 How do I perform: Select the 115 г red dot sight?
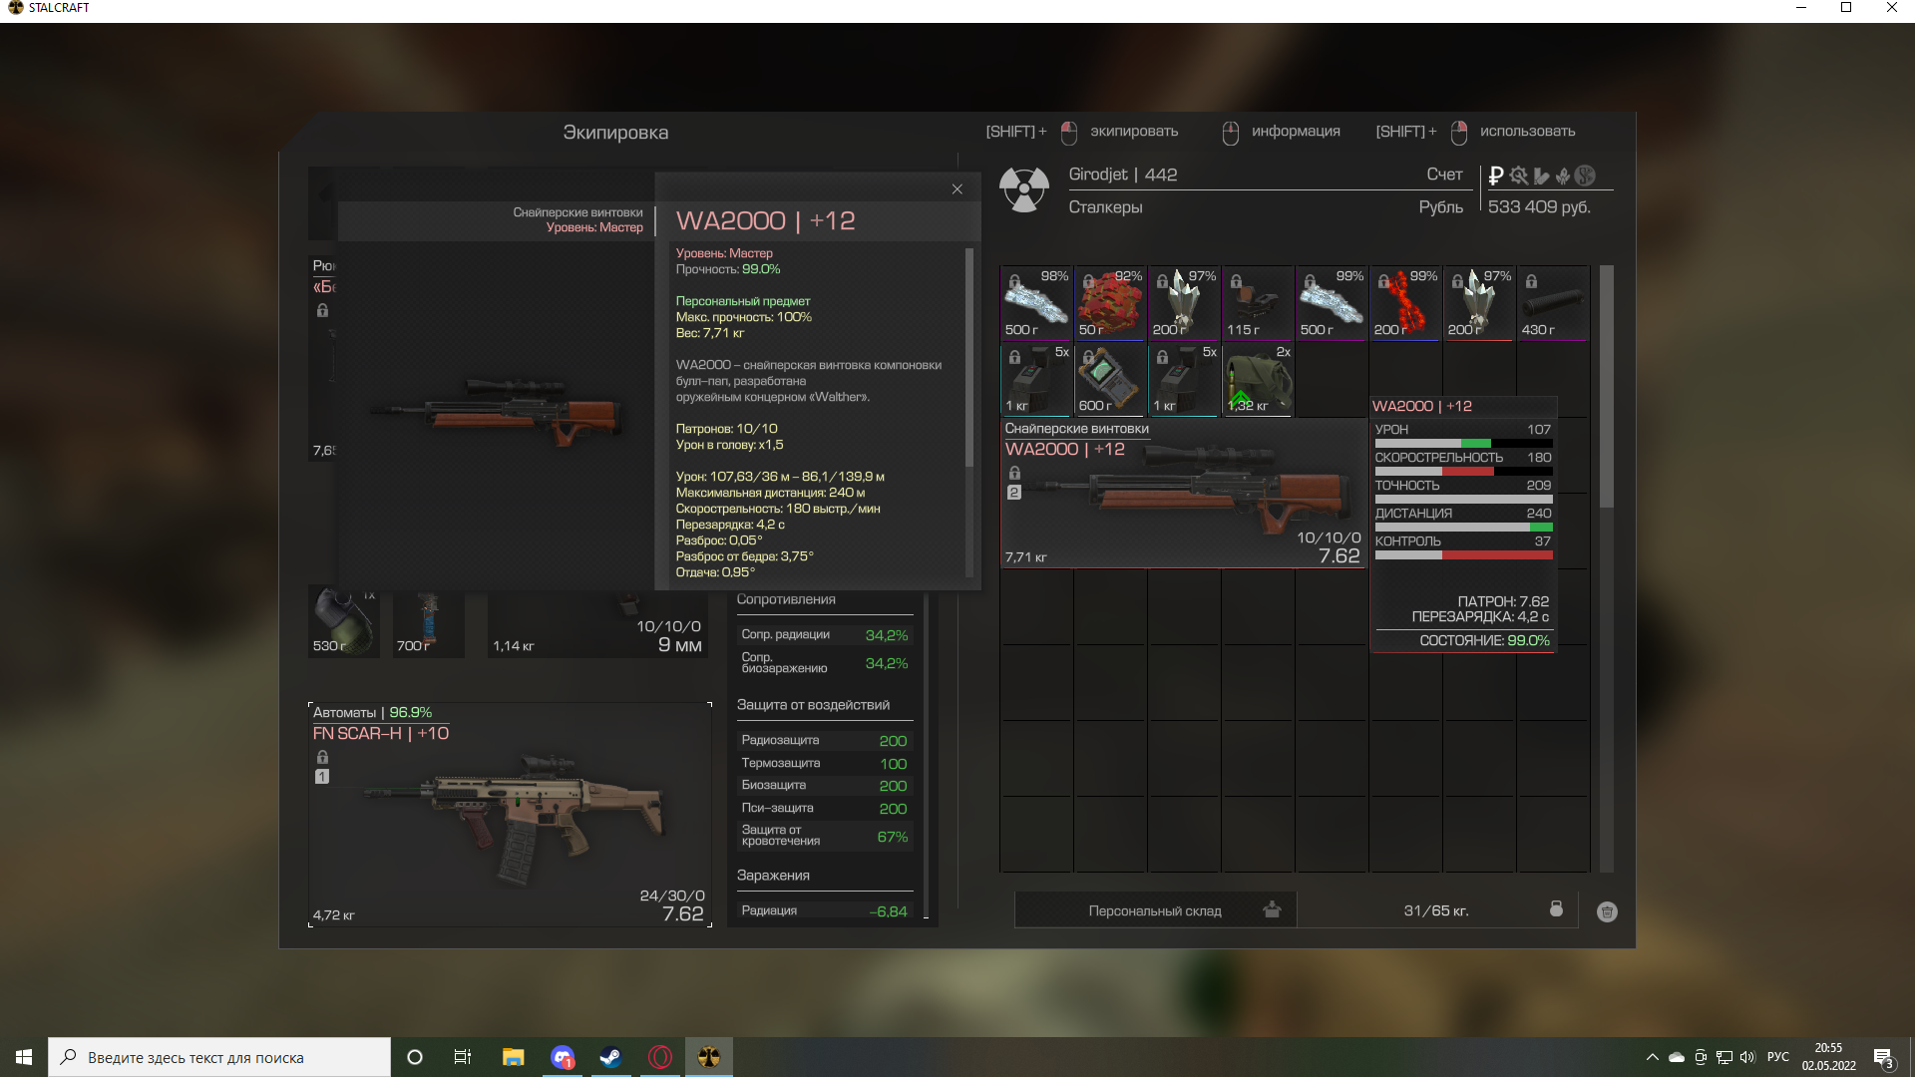(1258, 303)
